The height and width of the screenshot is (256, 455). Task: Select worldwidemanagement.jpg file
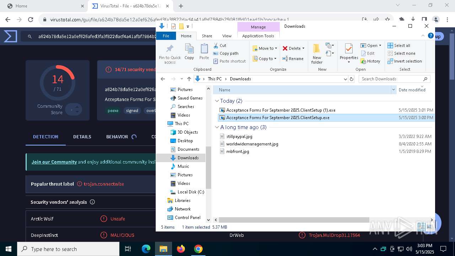point(252,144)
